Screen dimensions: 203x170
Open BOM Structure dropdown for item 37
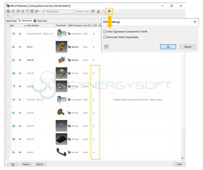[69, 47]
